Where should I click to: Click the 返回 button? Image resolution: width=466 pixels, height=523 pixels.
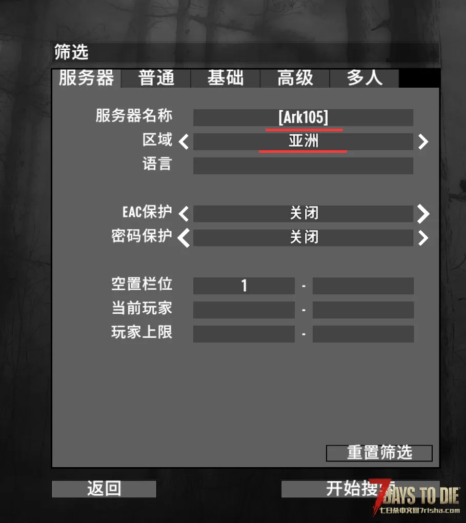point(104,489)
